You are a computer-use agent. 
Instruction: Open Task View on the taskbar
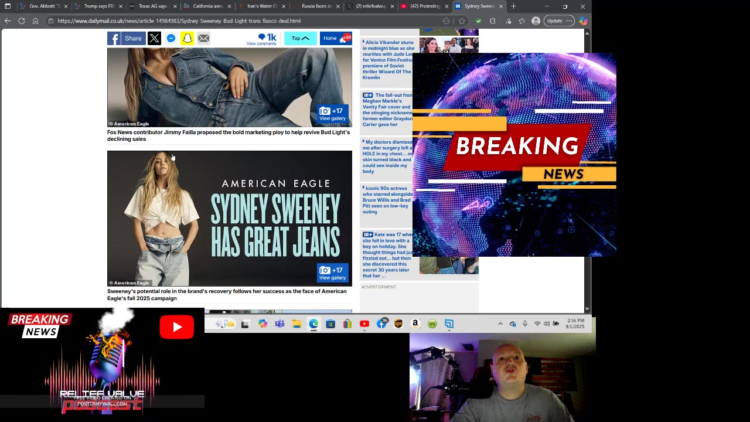(x=245, y=324)
